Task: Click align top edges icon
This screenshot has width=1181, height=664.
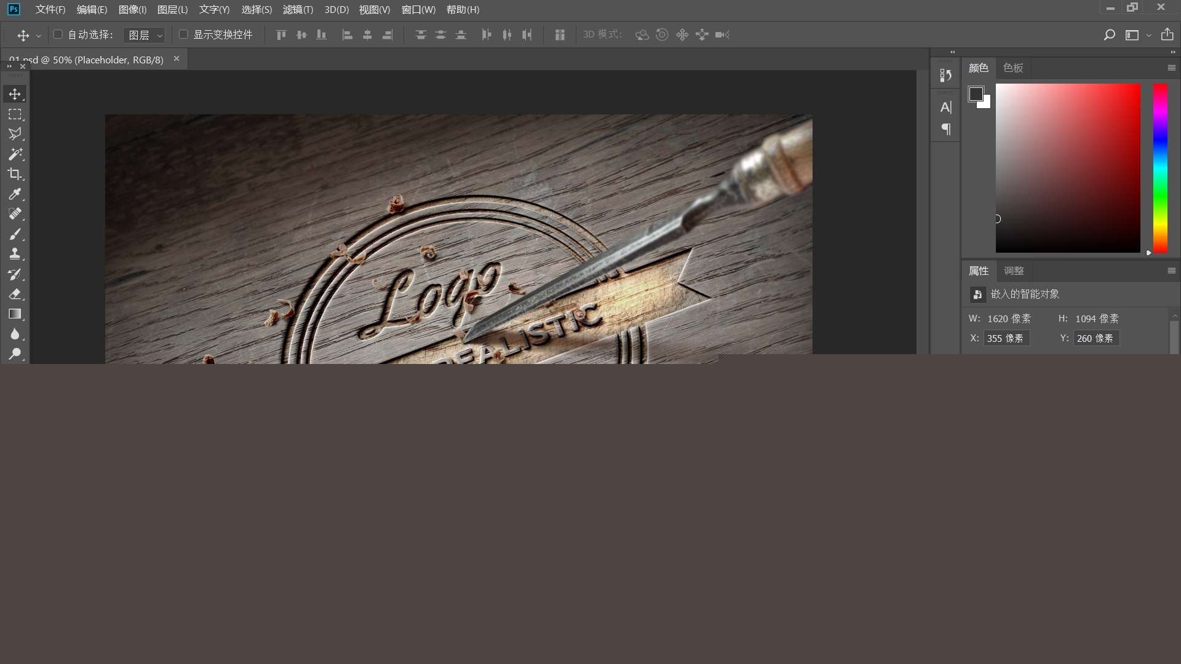Action: coord(281,35)
